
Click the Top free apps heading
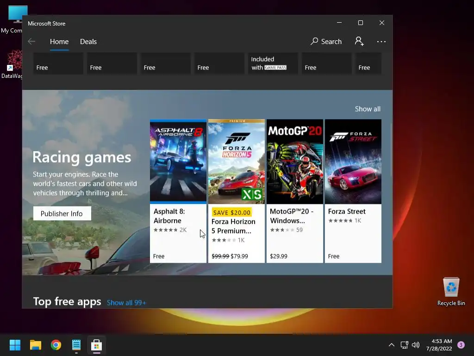coord(67,301)
